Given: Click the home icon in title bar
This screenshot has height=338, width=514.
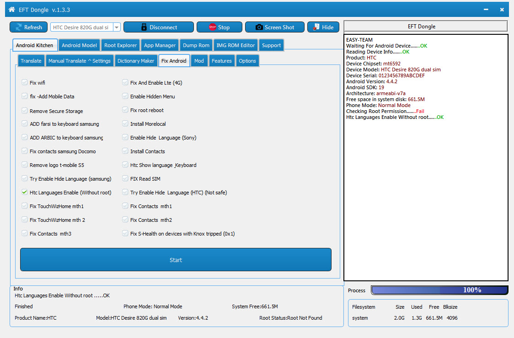Looking at the screenshot, I should click(11, 10).
